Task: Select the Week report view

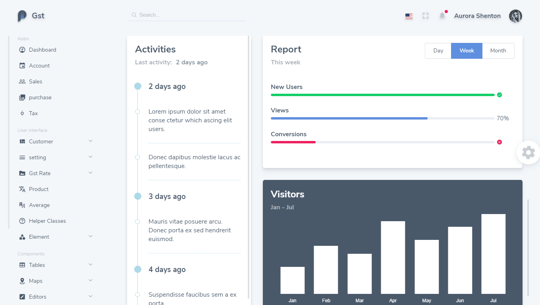Action: click(x=467, y=51)
